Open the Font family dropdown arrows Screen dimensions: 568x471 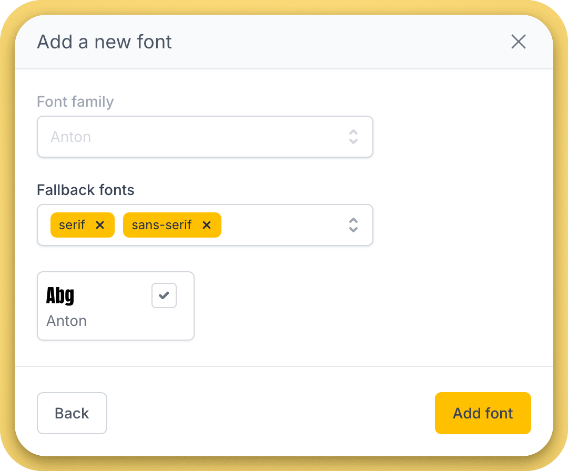coord(353,137)
